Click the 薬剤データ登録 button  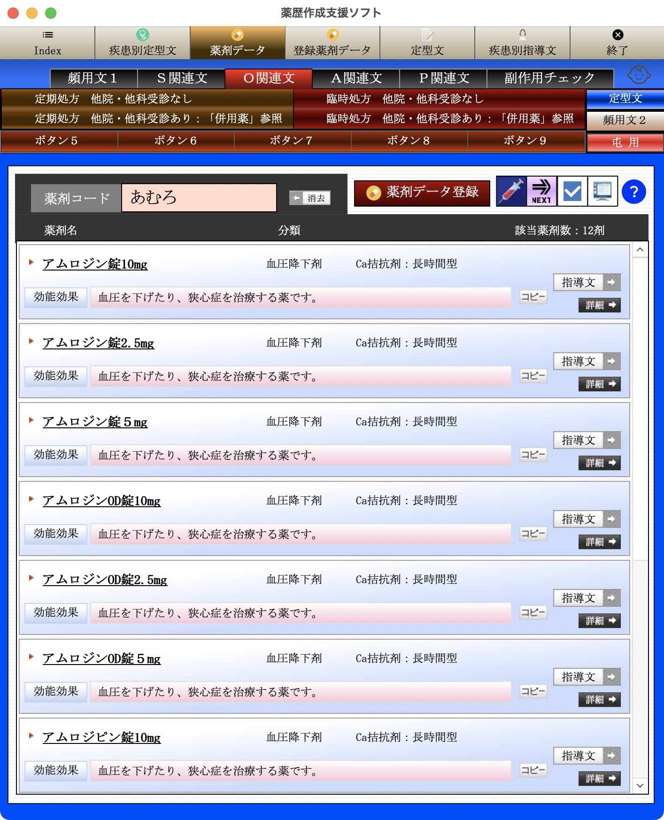click(x=422, y=193)
